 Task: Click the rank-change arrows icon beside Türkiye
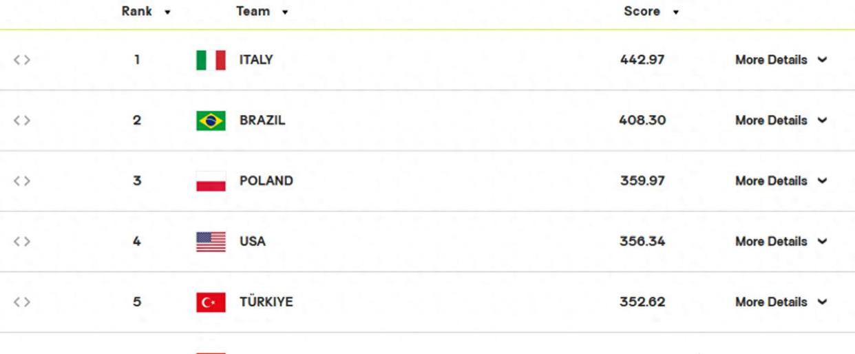pyautogui.click(x=22, y=302)
